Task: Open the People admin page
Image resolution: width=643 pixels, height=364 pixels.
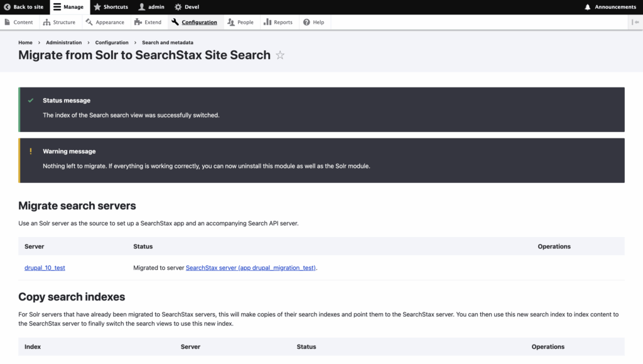Action: [240, 22]
